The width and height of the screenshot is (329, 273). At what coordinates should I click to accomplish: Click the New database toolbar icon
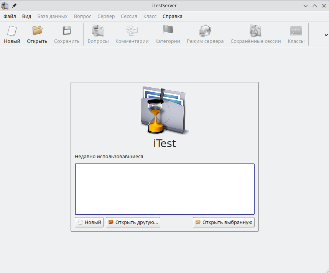(x=12, y=31)
